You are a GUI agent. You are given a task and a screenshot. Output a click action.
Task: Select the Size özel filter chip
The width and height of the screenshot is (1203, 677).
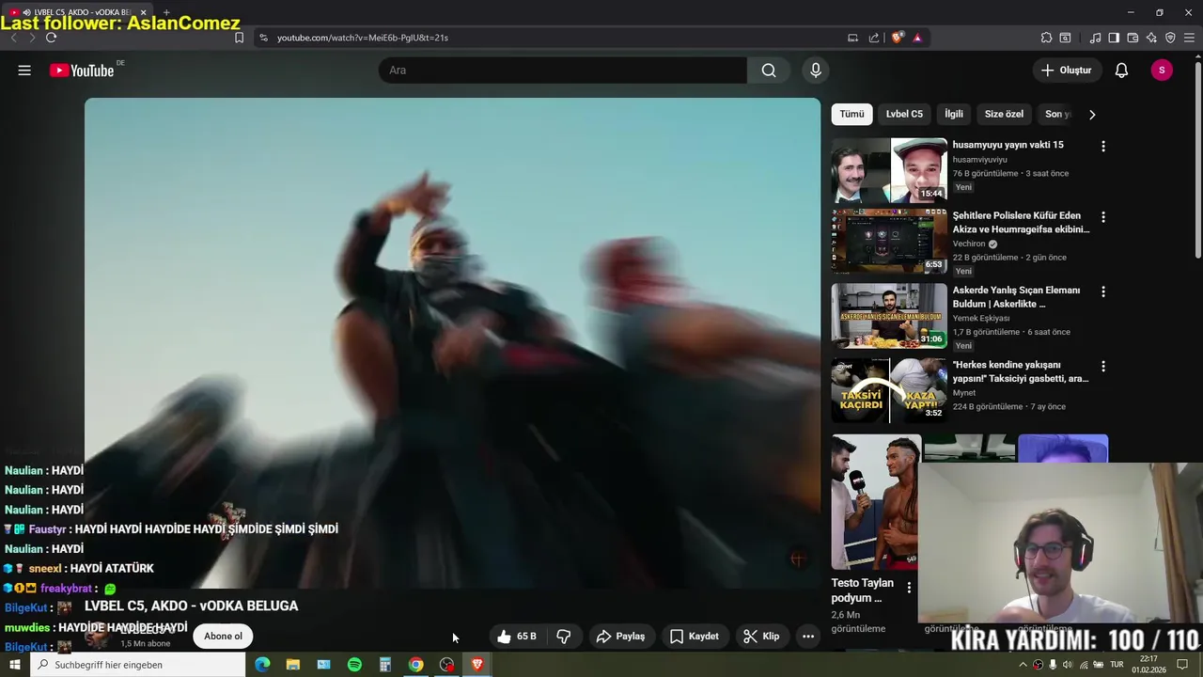pyautogui.click(x=1004, y=114)
